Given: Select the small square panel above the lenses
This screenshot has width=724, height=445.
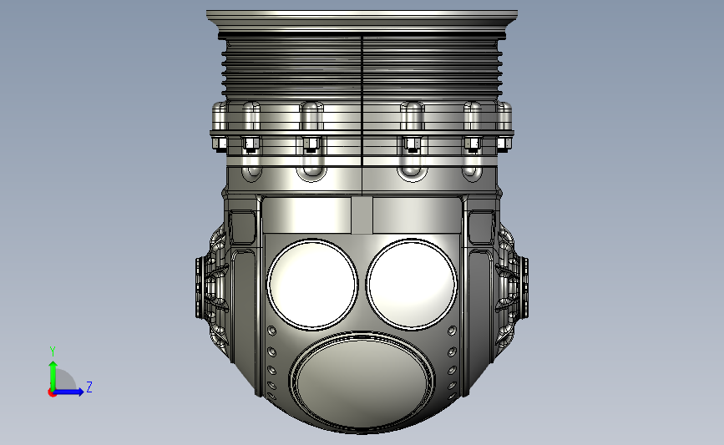Looking at the screenshot, I should pyautogui.click(x=362, y=215).
